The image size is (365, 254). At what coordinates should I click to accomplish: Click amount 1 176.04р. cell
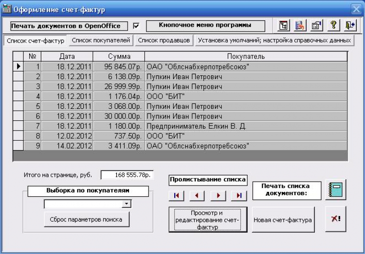pyautogui.click(x=119, y=97)
